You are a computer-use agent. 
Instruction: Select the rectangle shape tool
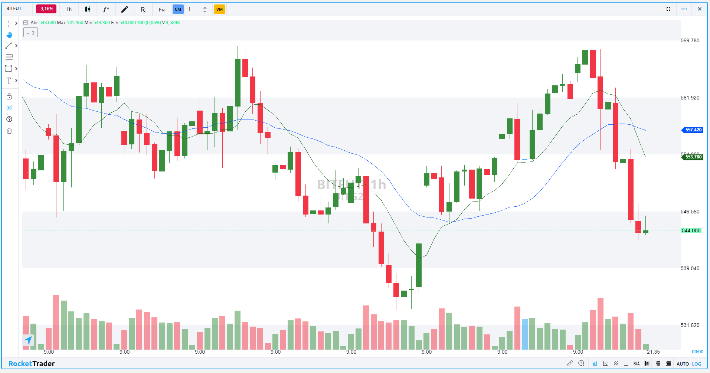pyautogui.click(x=9, y=69)
